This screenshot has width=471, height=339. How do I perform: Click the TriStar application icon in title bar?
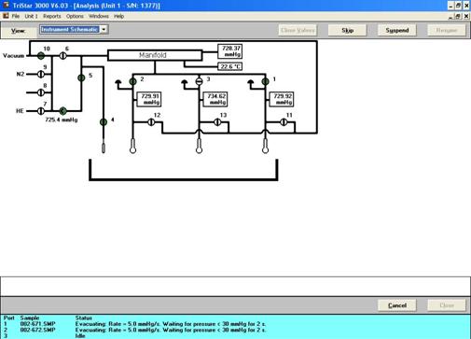coord(6,6)
